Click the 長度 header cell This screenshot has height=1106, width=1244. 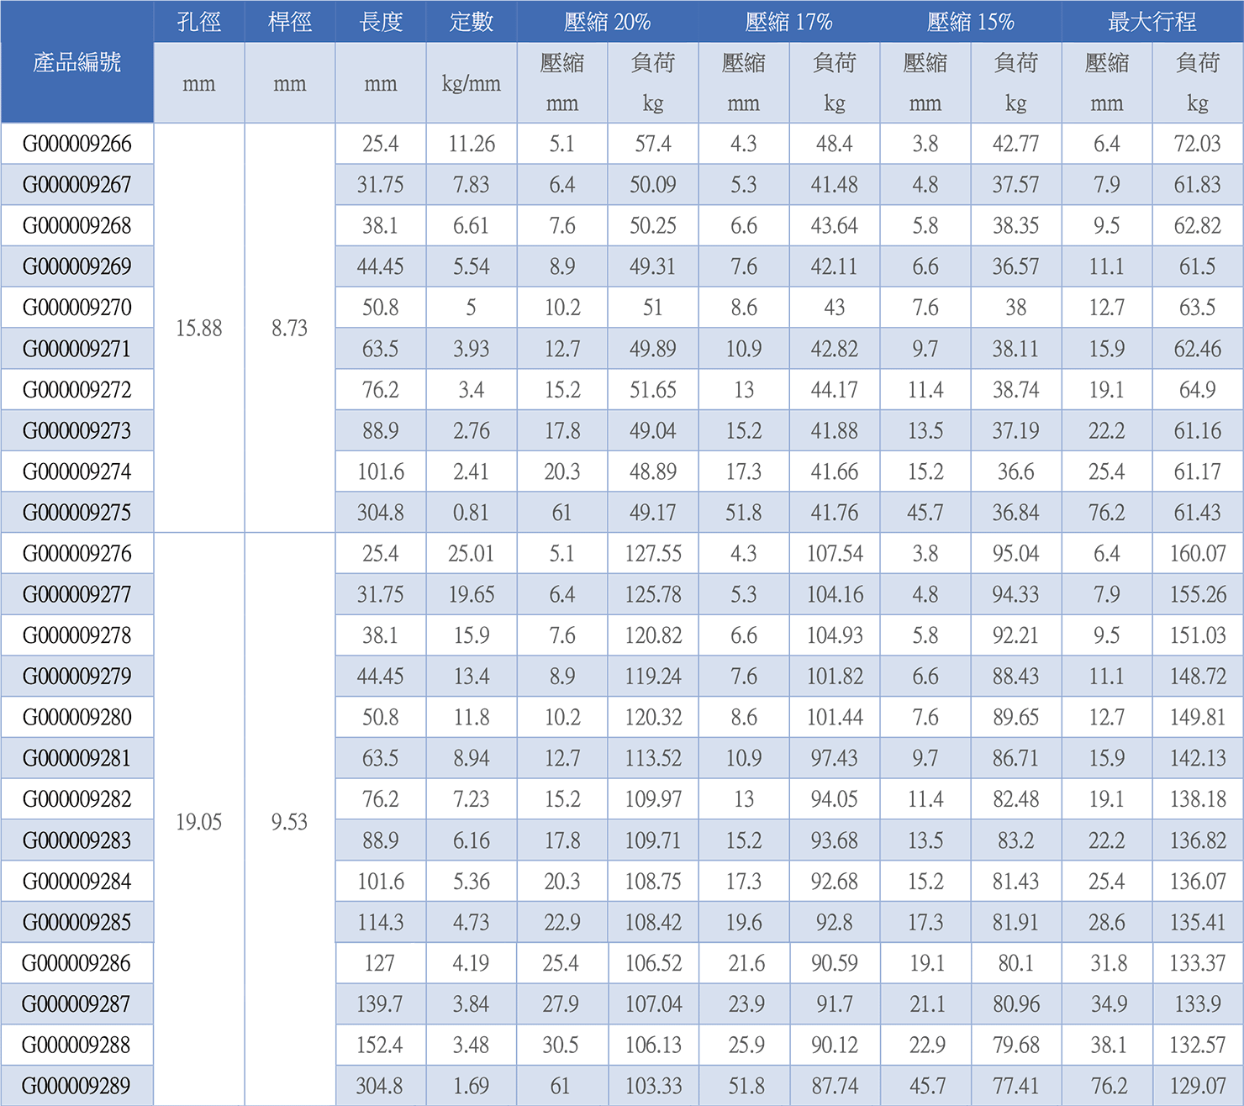381,22
